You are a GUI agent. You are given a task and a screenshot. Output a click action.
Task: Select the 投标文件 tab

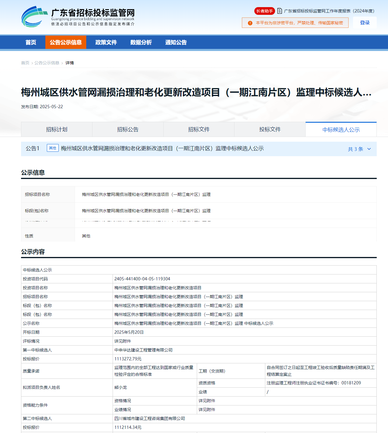[270, 130]
